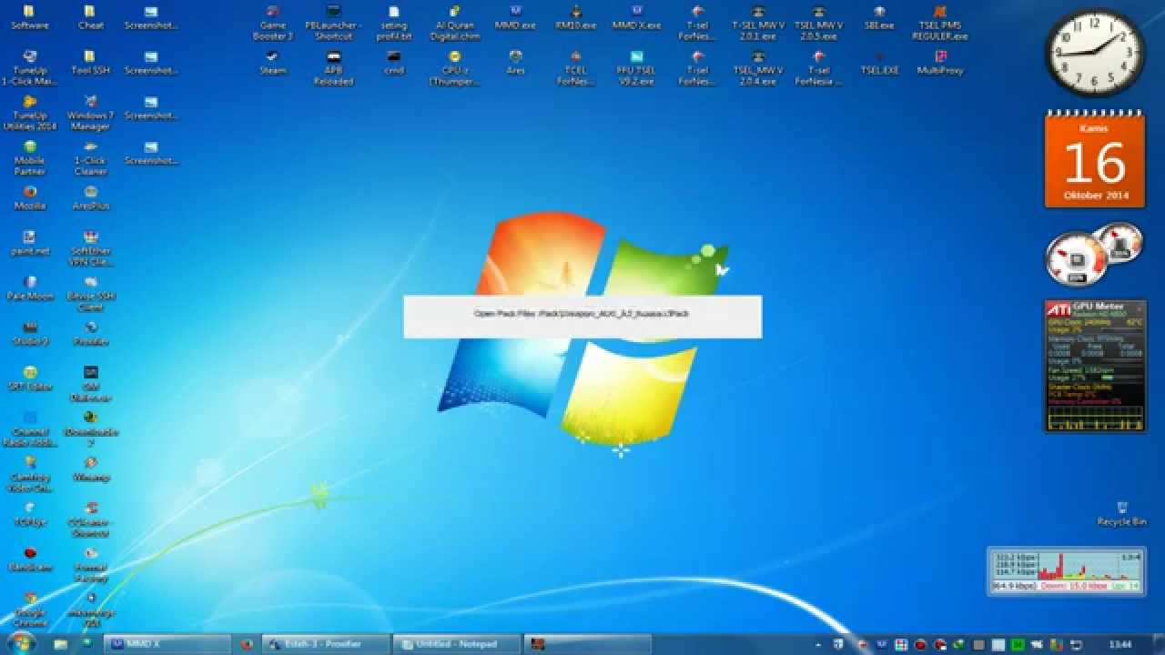This screenshot has width=1165, height=655.
Task: Click the Open Pack Files message box
Action: 582,316
